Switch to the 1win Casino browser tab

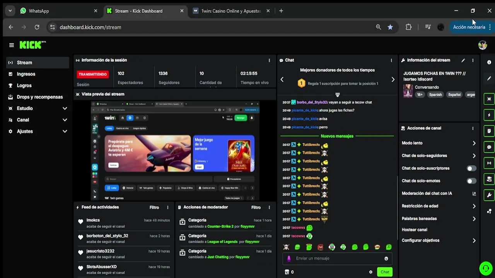point(230,11)
